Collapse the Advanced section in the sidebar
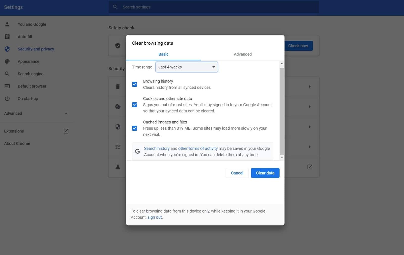404x255 pixels. point(66,113)
